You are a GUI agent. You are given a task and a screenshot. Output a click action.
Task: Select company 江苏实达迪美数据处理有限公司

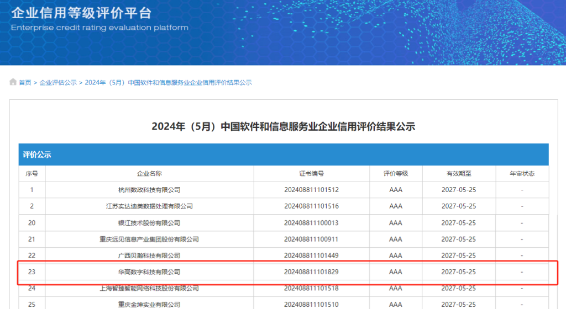(x=149, y=206)
